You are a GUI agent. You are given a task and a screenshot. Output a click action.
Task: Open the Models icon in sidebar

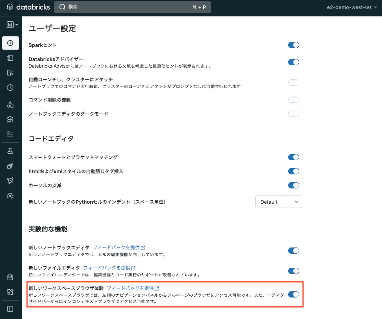point(10,181)
